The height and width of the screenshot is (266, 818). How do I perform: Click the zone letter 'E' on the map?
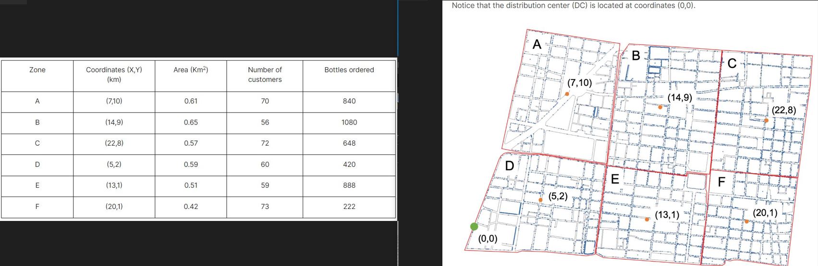615,179
